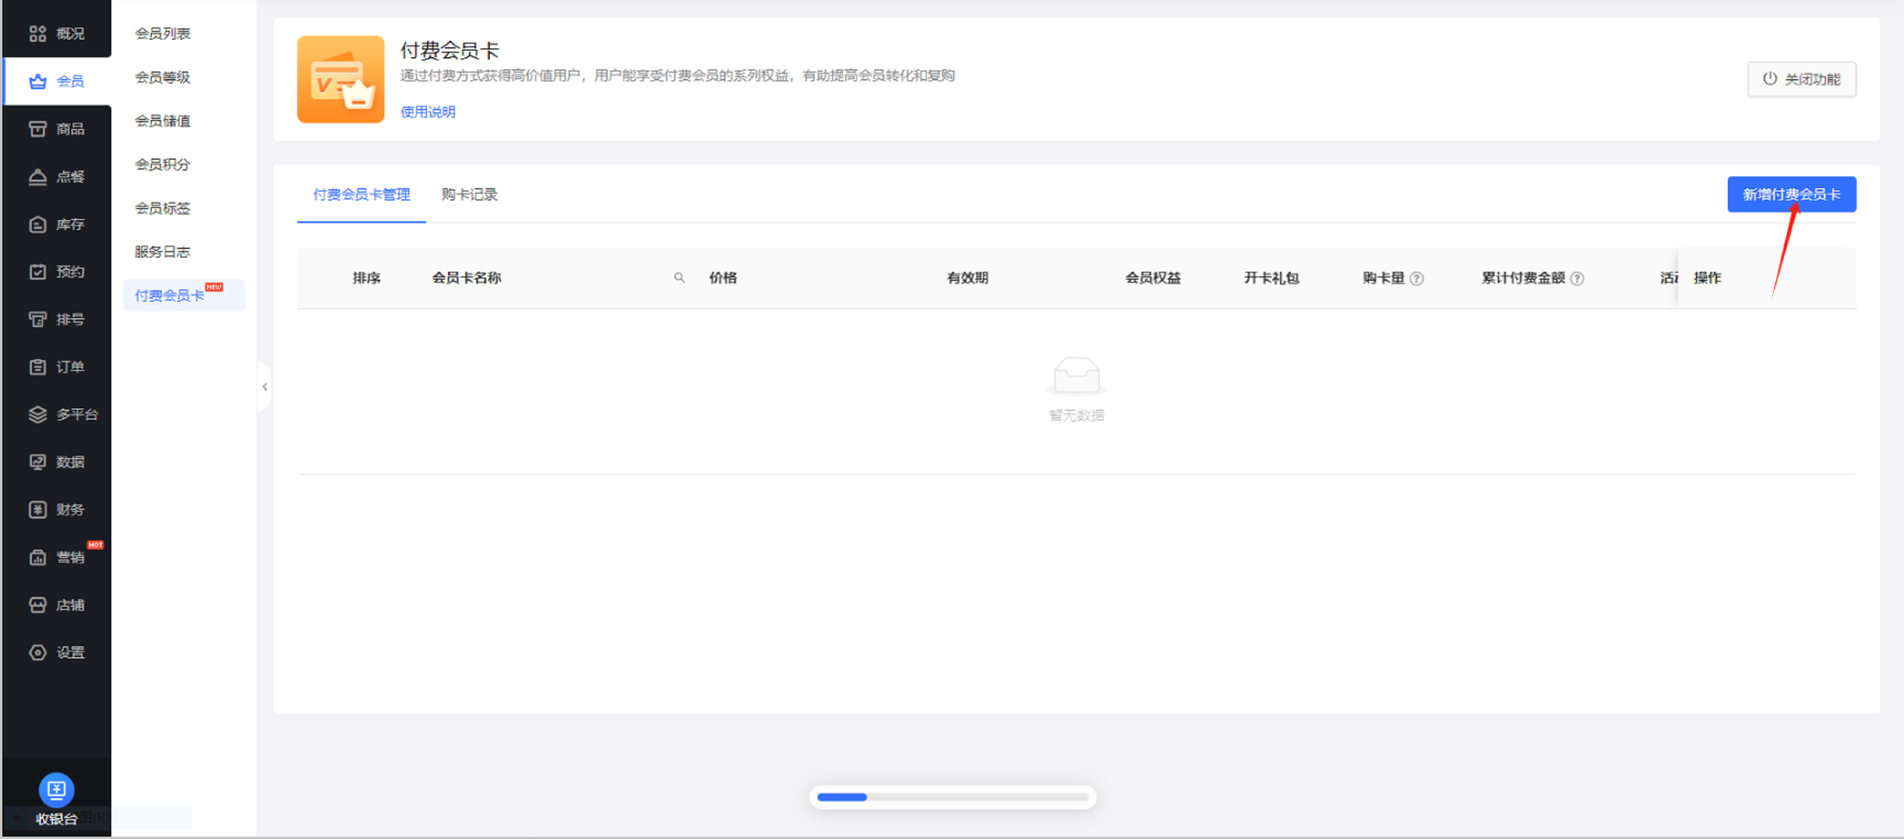Switch to the 购卡记录 tab
This screenshot has height=839, width=1904.
click(x=468, y=194)
